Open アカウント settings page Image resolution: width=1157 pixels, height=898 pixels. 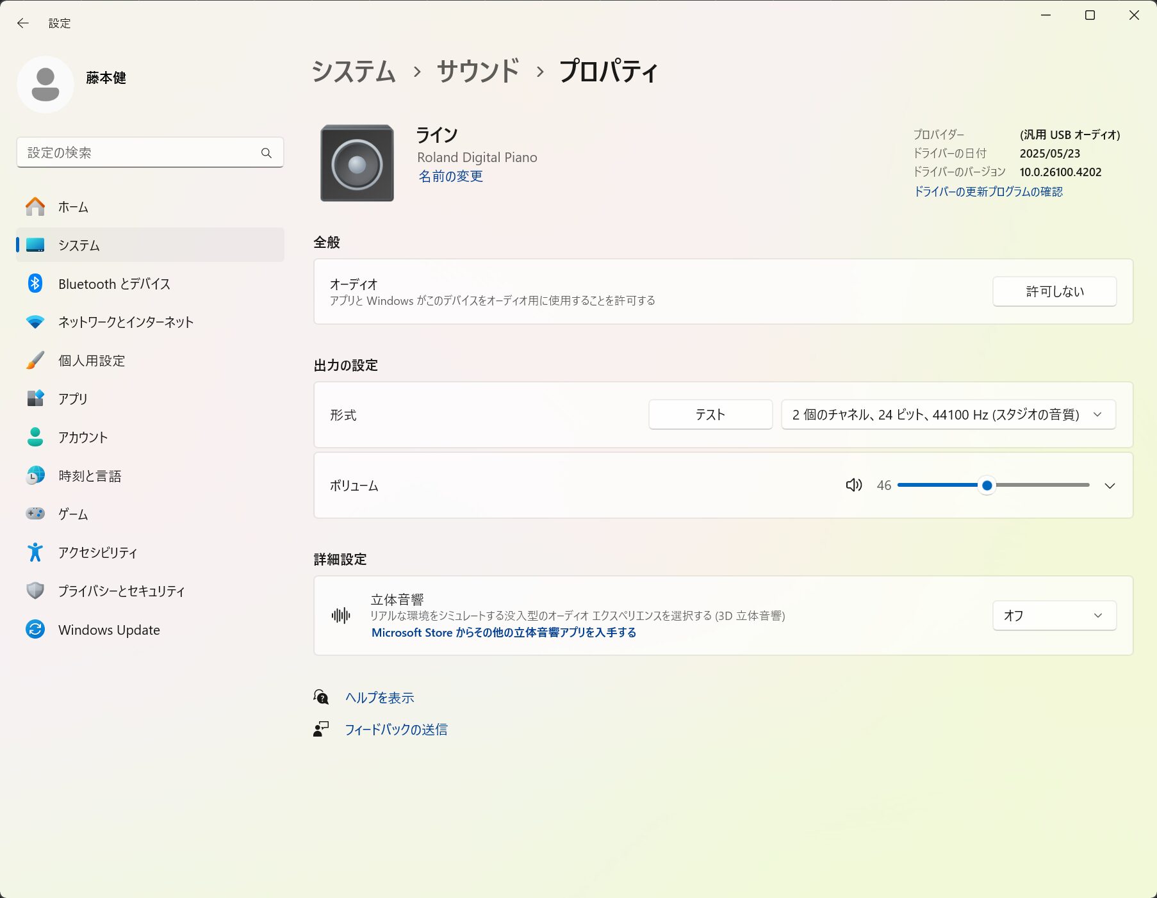point(150,437)
